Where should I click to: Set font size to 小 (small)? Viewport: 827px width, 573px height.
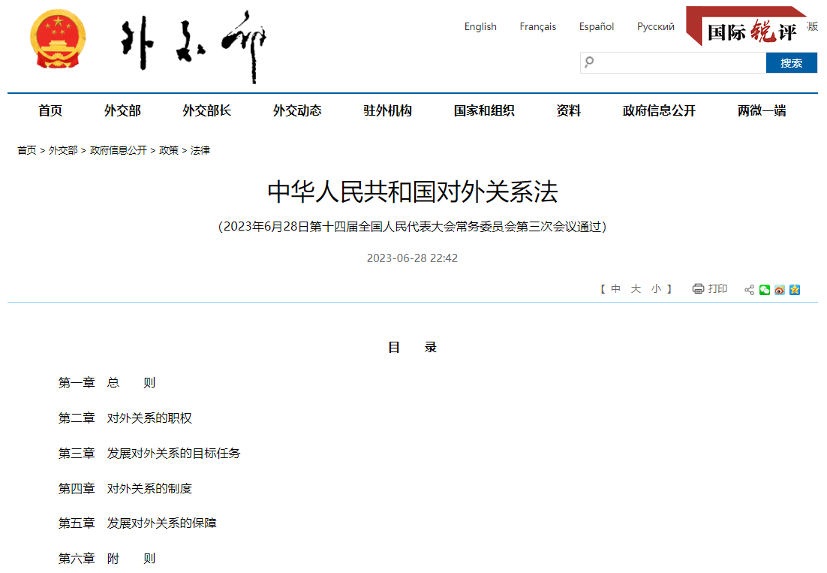tap(656, 289)
